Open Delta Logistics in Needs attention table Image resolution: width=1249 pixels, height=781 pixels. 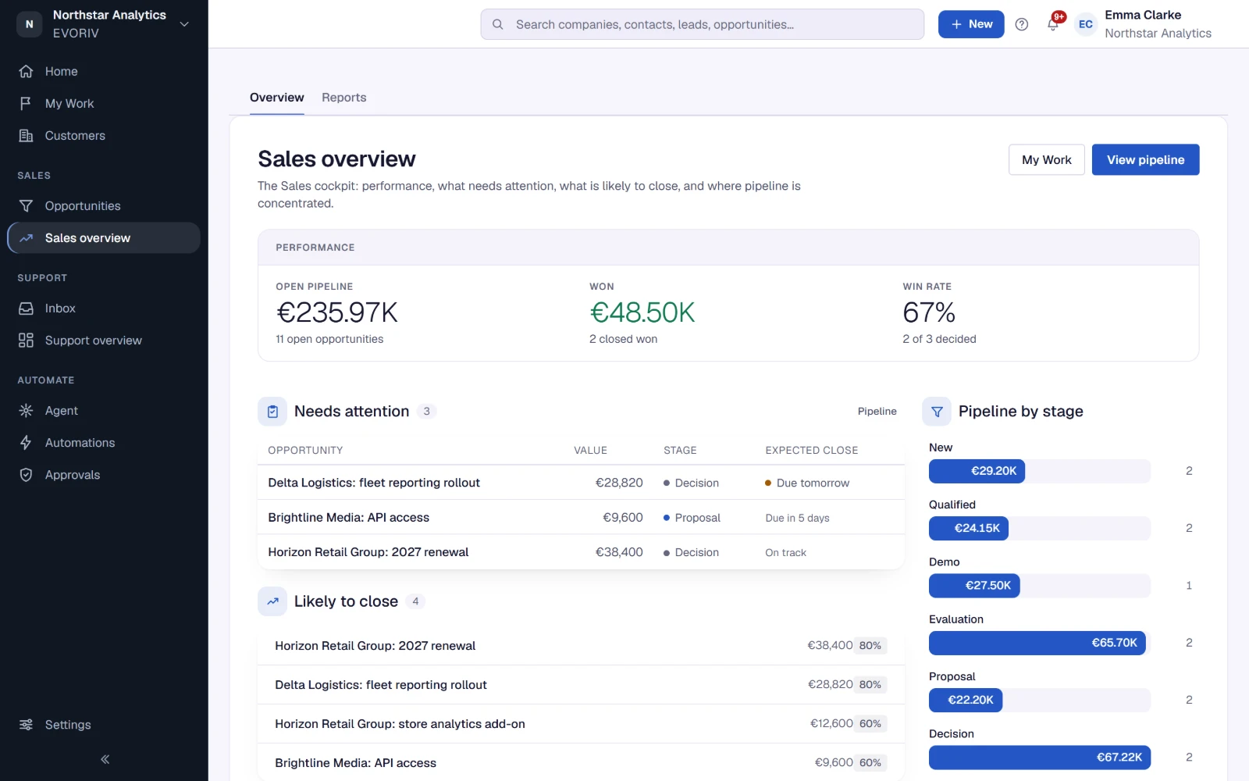pyautogui.click(x=581, y=483)
